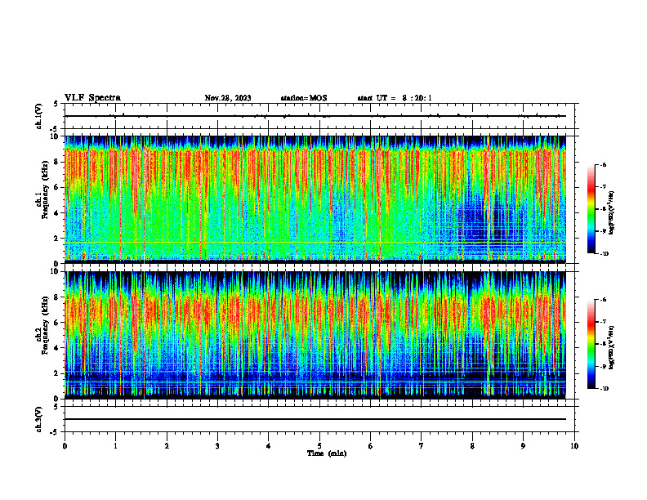Click the "6" minute tick label

point(371,446)
